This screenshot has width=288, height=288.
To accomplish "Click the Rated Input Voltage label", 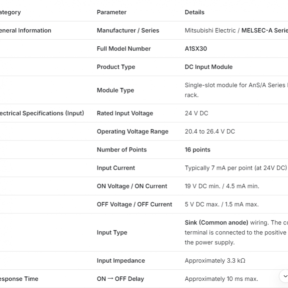I will coord(125,113).
